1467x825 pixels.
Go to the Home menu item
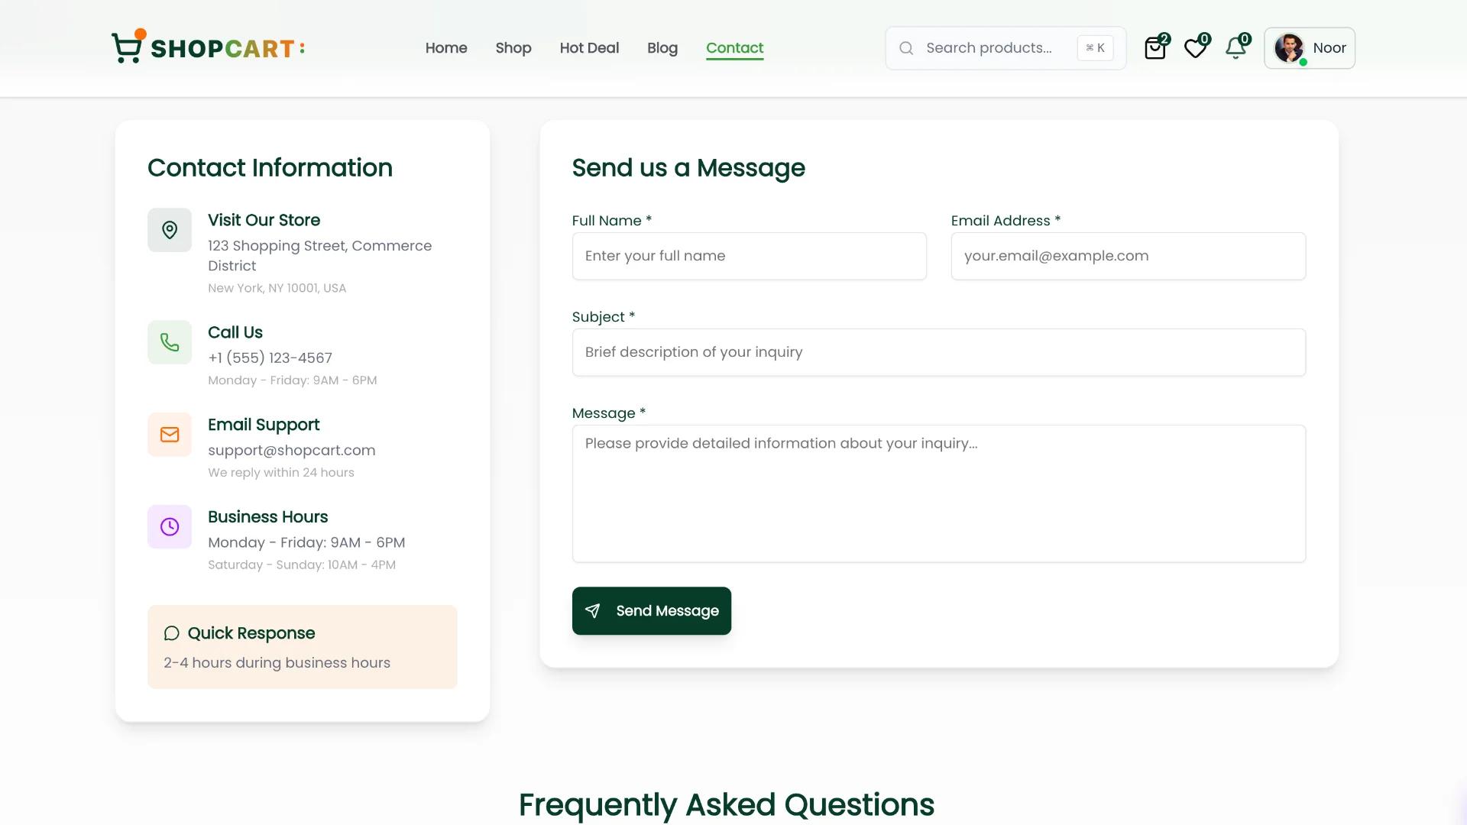446,48
